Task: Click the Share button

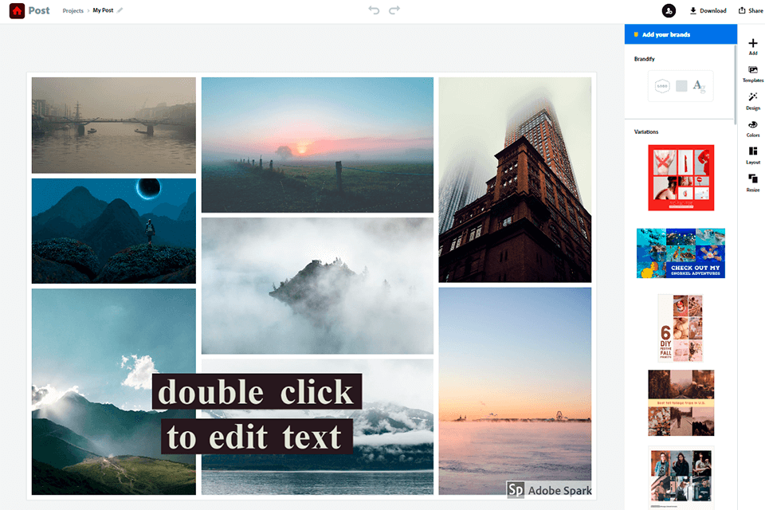Action: pos(751,11)
